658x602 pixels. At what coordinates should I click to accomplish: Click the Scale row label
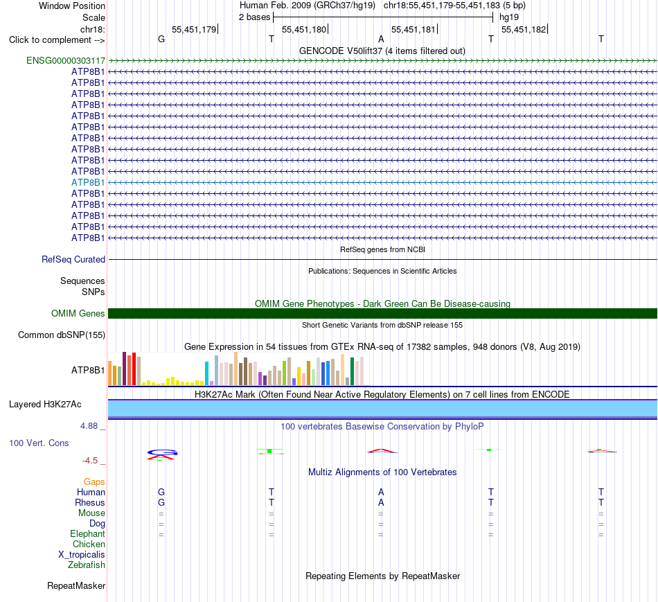click(94, 17)
